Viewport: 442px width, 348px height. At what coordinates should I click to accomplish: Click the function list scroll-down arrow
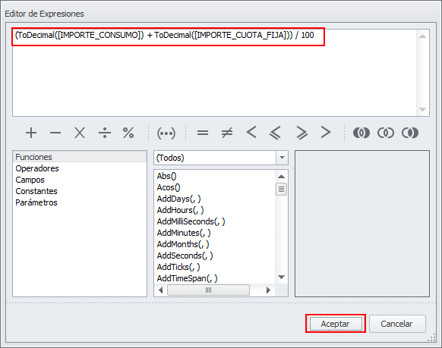coord(281,277)
